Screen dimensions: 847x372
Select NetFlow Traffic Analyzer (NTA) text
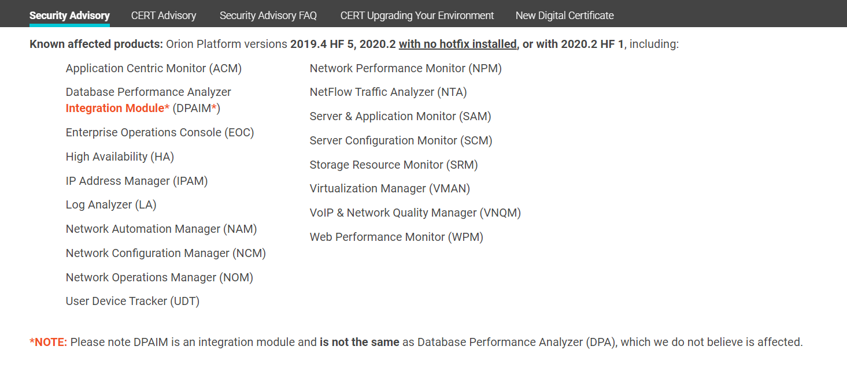[x=388, y=92]
